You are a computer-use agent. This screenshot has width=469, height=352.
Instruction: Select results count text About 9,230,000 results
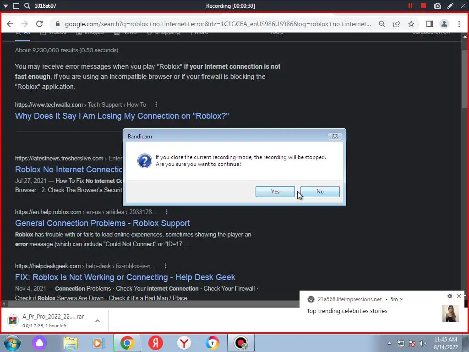point(67,50)
